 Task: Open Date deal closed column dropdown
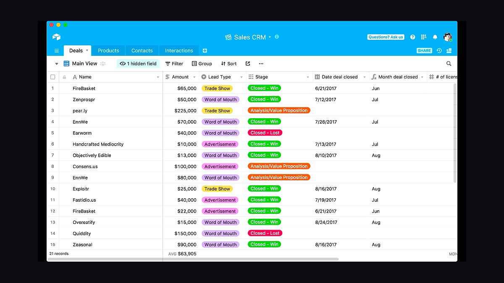[x=365, y=77]
